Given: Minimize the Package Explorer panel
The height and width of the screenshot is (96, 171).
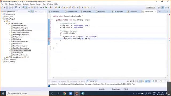Looking at the screenshot, I should [42, 11].
